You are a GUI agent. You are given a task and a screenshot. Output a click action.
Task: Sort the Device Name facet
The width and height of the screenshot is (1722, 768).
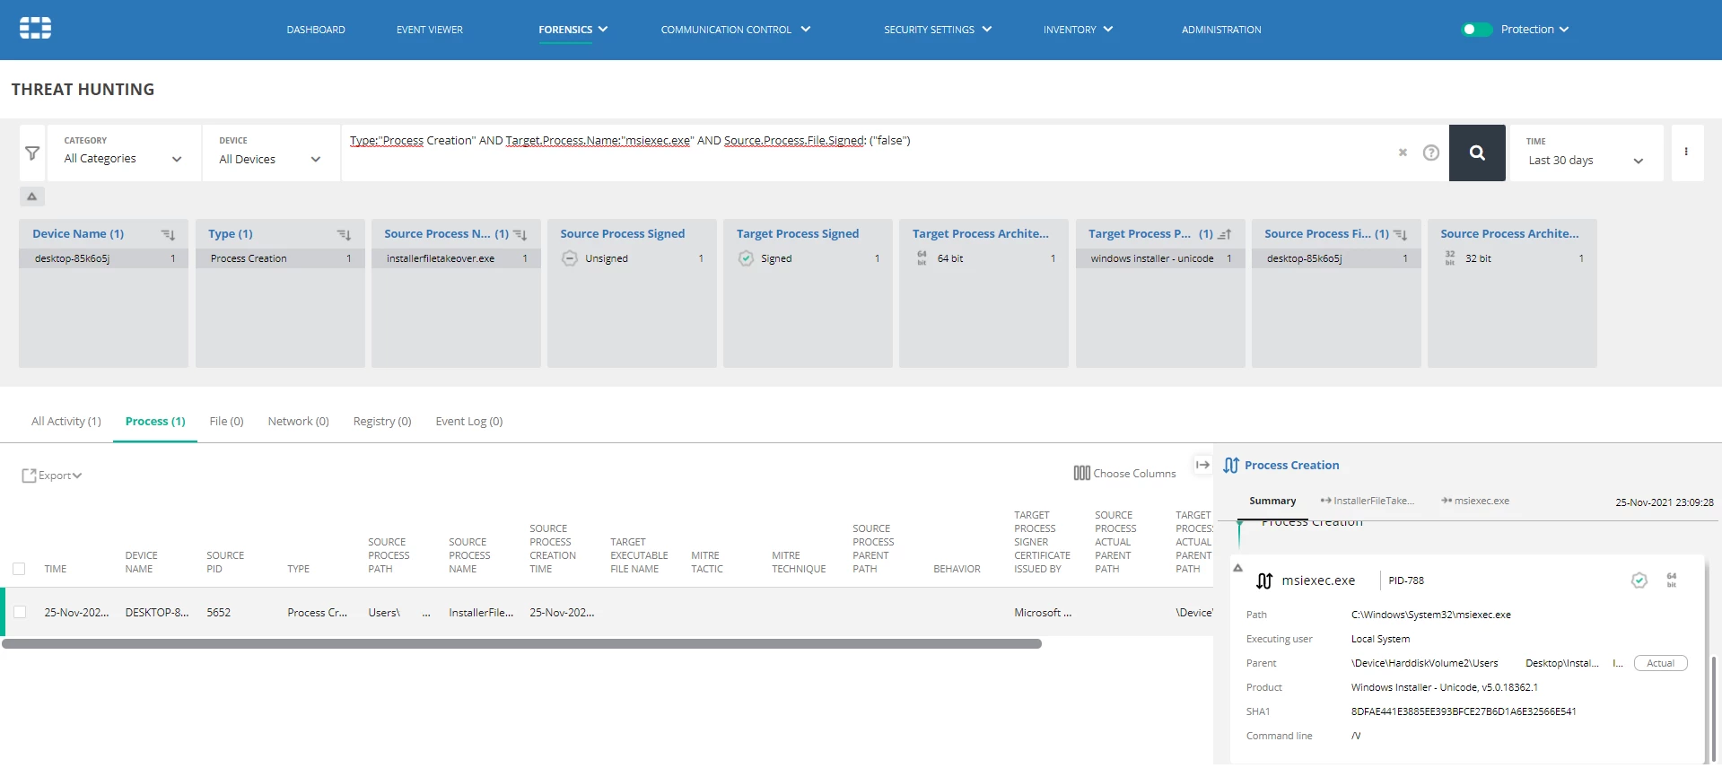click(168, 234)
